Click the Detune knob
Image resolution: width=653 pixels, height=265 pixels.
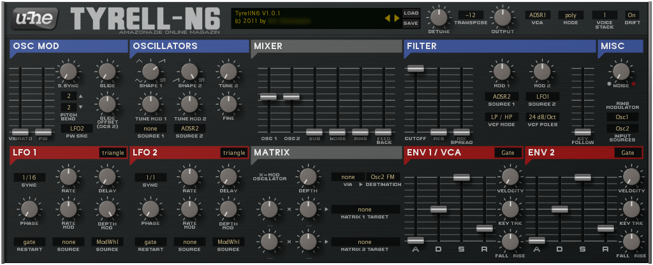point(439,17)
